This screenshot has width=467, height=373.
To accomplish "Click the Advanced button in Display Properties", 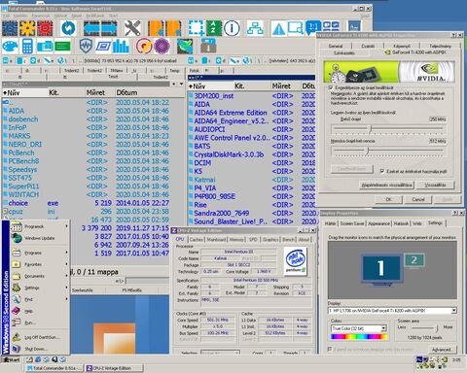I will click(441, 350).
